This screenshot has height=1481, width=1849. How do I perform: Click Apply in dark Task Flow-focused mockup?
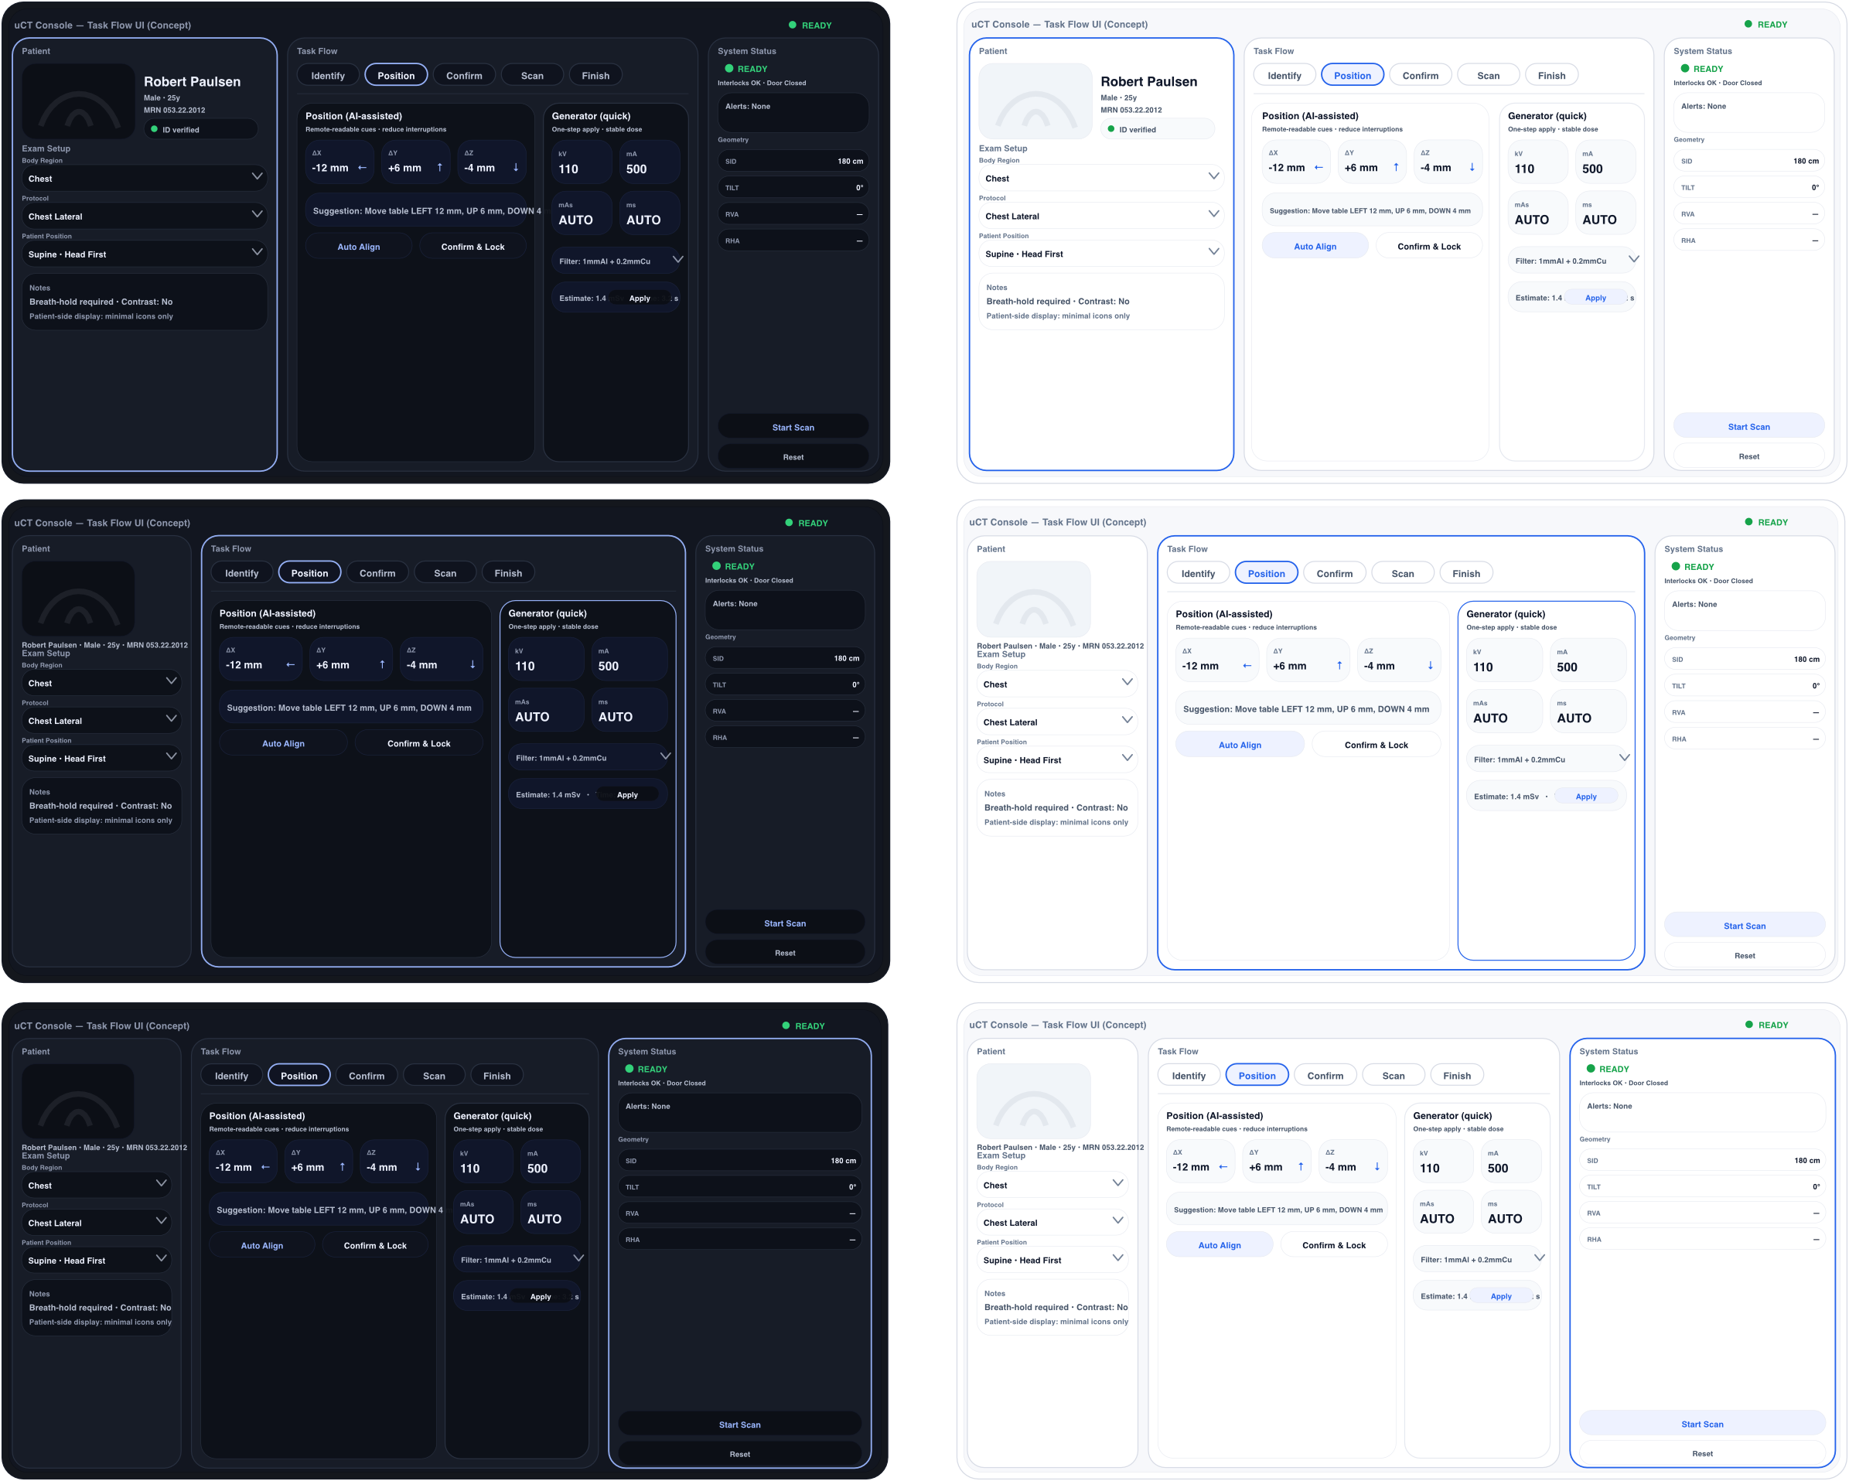(627, 795)
